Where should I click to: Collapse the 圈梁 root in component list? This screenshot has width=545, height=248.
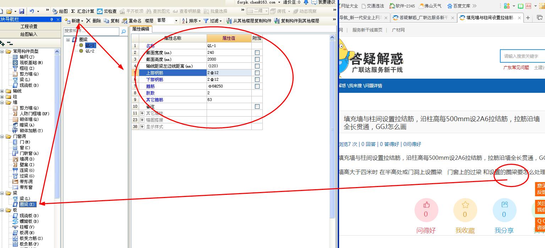(x=68, y=40)
